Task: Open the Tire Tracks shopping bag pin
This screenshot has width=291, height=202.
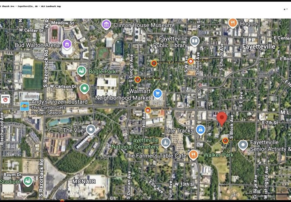Action: point(200,130)
